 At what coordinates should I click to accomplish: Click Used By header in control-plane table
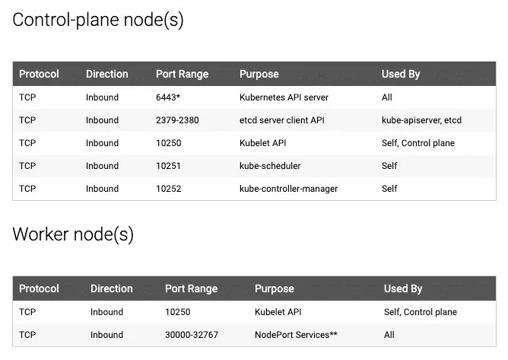[401, 74]
